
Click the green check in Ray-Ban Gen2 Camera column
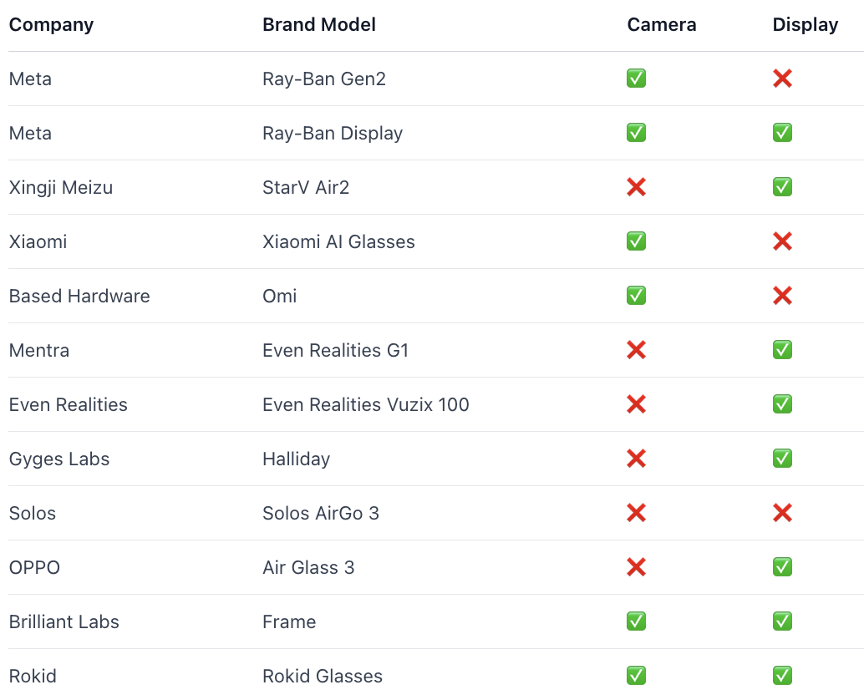(x=636, y=79)
